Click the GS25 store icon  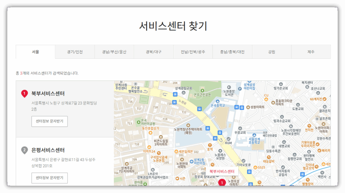pos(255,167)
